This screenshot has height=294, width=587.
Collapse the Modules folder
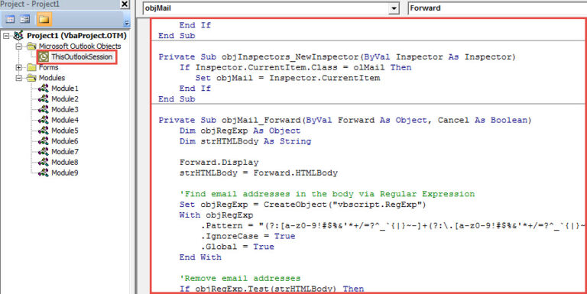18,78
